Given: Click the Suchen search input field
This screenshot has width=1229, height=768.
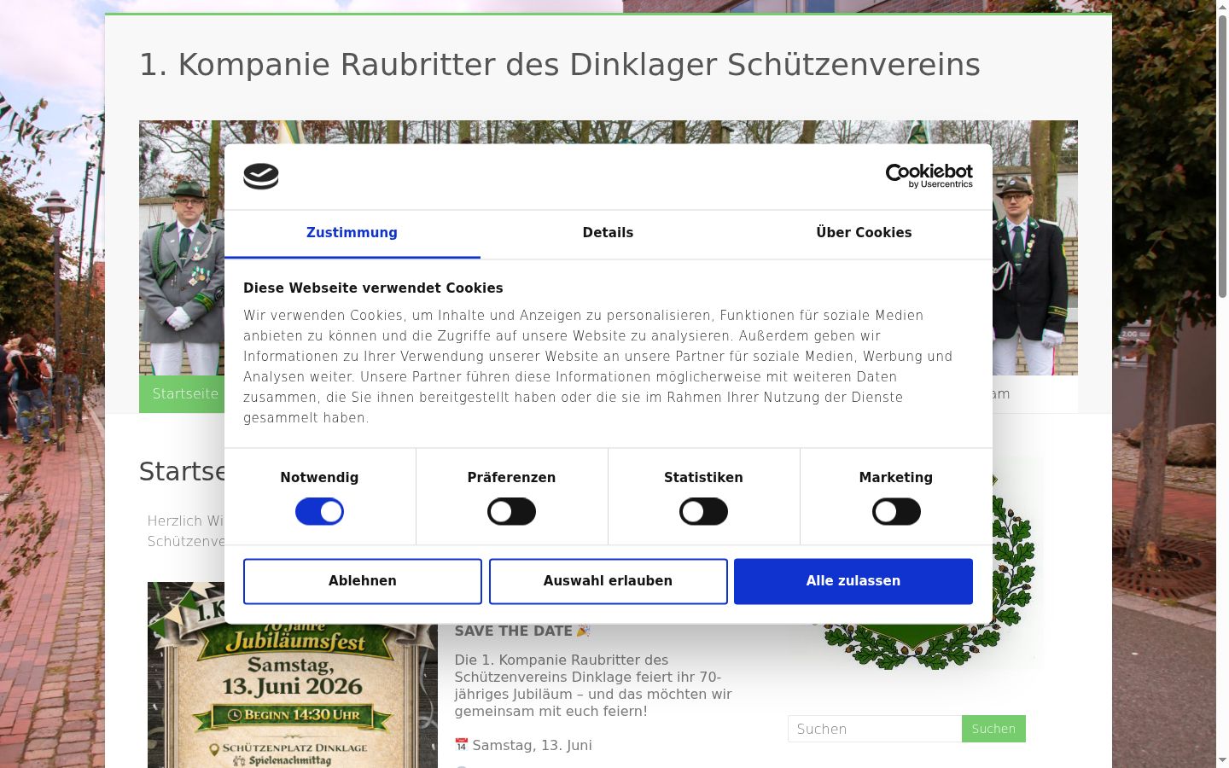Looking at the screenshot, I should pos(875,729).
